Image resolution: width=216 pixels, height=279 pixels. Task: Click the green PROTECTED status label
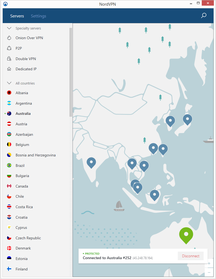(92, 254)
